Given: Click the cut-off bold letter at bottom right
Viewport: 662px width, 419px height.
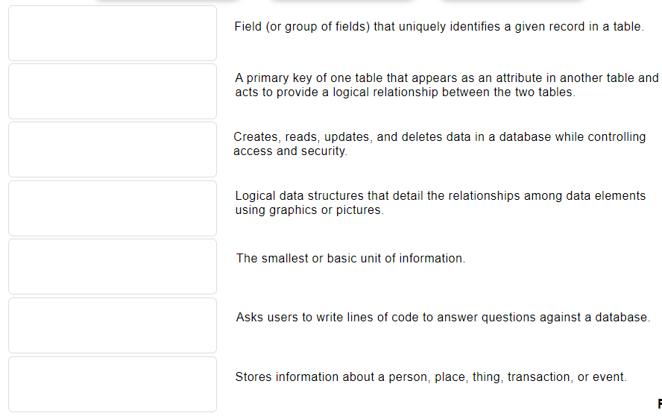Looking at the screenshot, I should click(660, 404).
